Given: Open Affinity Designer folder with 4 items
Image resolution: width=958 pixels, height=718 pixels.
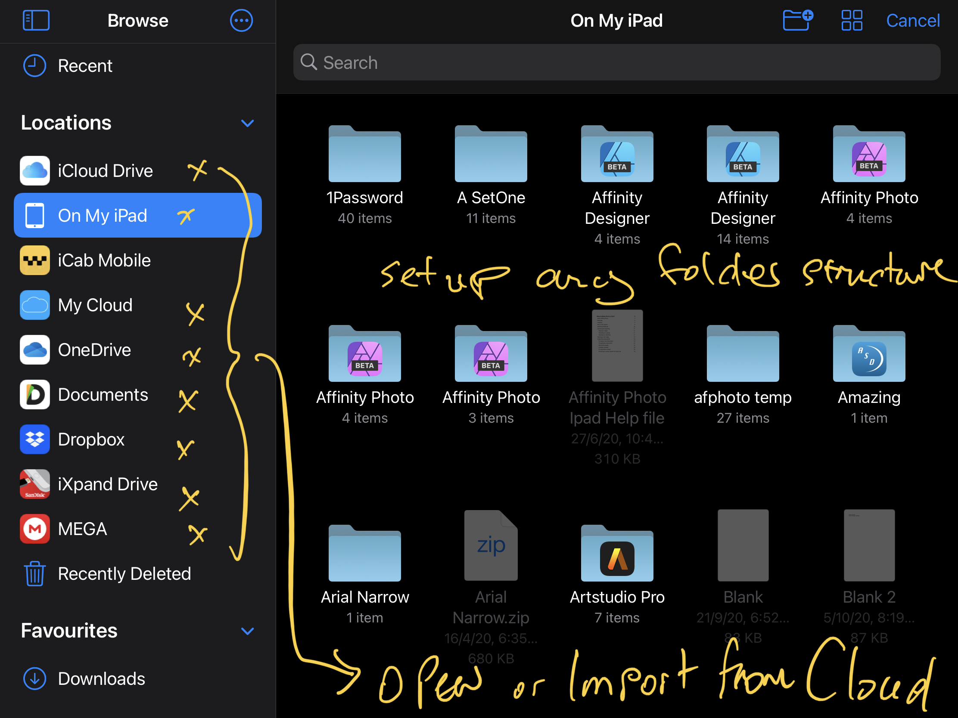Looking at the screenshot, I should [617, 154].
